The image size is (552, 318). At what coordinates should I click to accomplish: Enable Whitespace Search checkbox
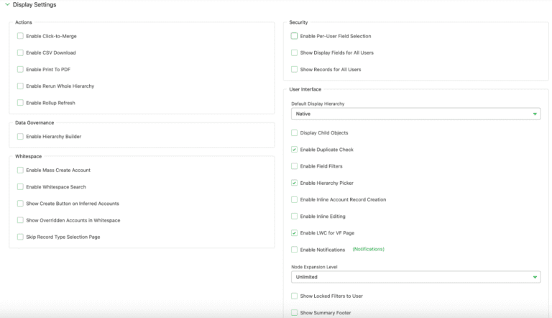click(x=20, y=187)
